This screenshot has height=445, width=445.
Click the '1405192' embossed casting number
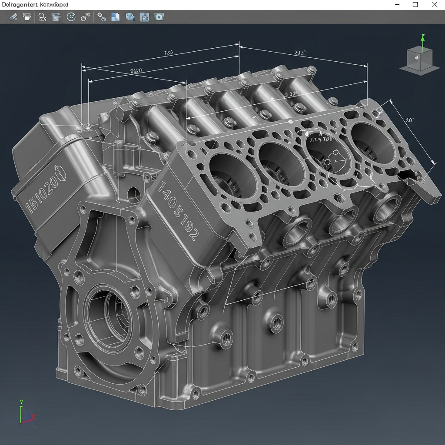coord(178,211)
